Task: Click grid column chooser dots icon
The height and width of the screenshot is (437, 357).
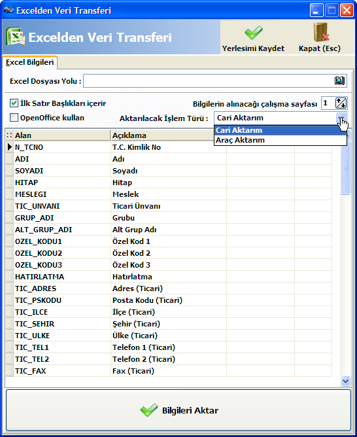Action: (x=9, y=135)
